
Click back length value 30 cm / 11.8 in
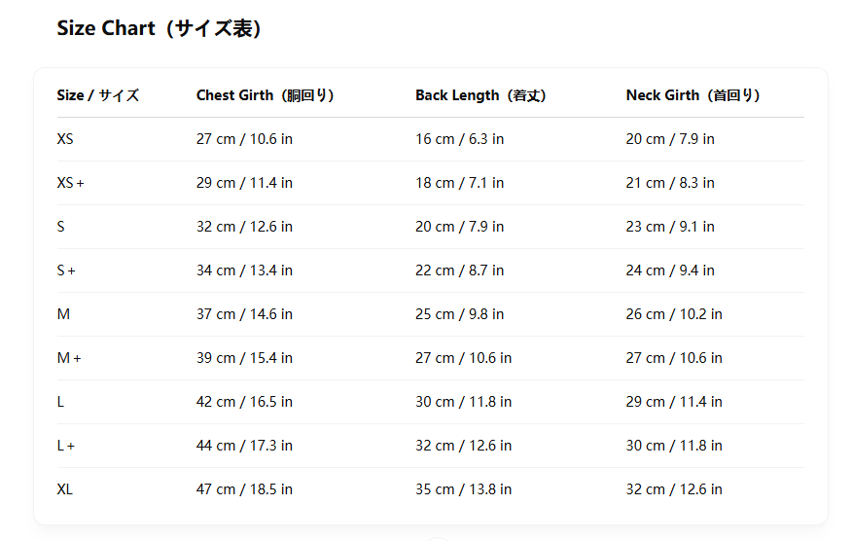pos(463,402)
